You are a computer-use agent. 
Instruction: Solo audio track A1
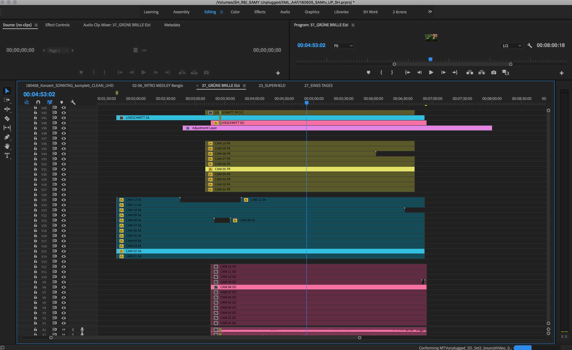coord(73,330)
